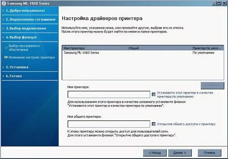Click the Принтер по умол... column header
This screenshot has height=159, width=228.
tap(207, 48)
